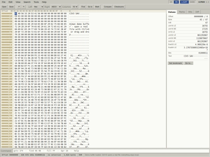The width and height of the screenshot is (210, 157).
Task: Focus the Command input field
Action: (111, 151)
